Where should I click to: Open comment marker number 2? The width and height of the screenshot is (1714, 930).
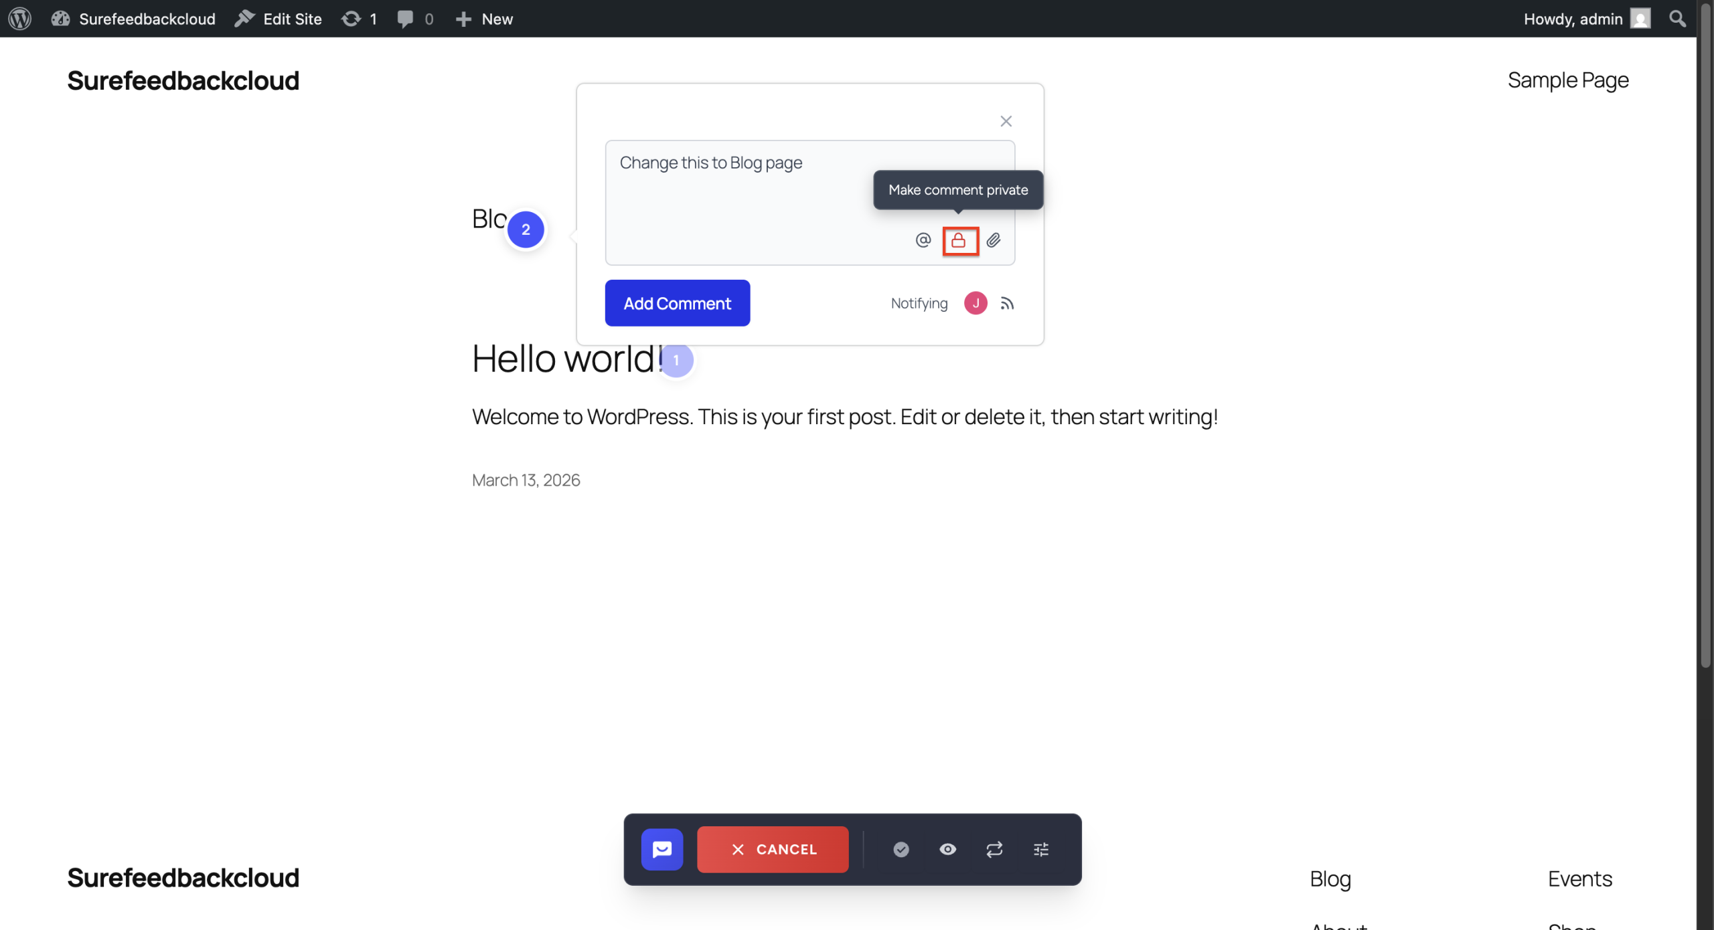point(526,229)
